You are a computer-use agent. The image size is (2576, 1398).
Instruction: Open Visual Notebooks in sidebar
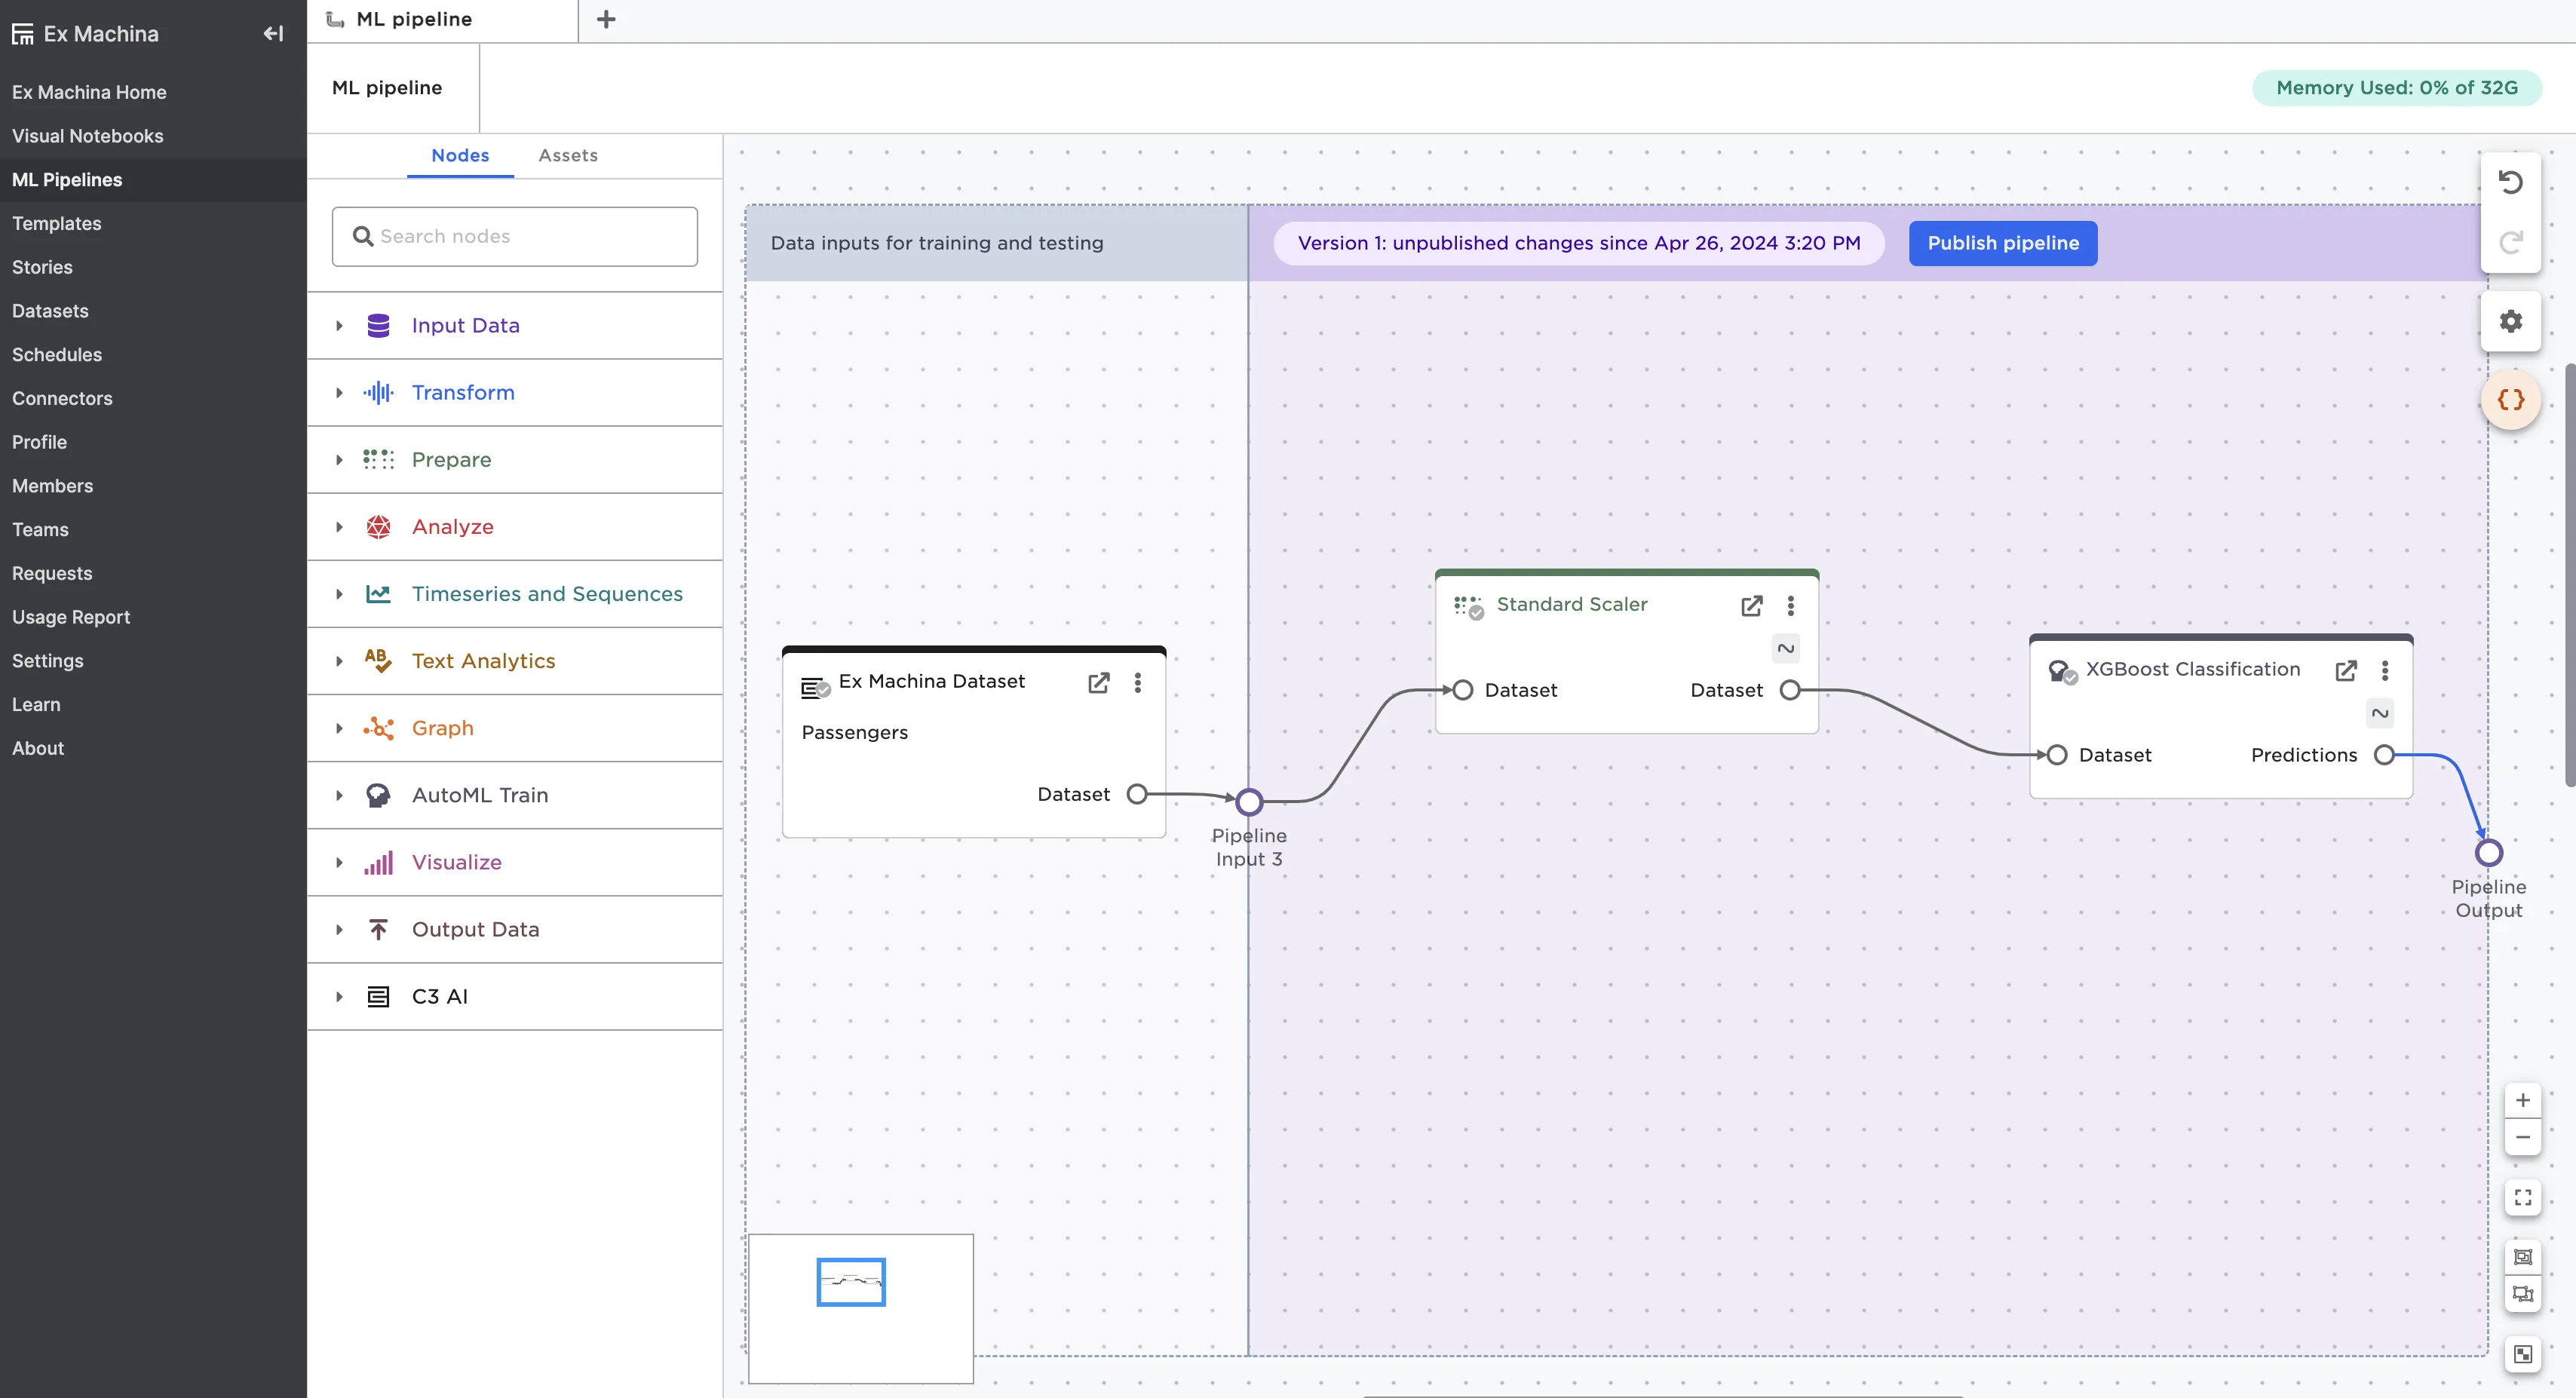(x=87, y=136)
